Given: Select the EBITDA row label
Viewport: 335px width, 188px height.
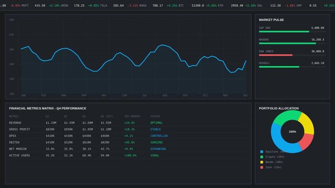Looking at the screenshot, I should click(14, 143).
